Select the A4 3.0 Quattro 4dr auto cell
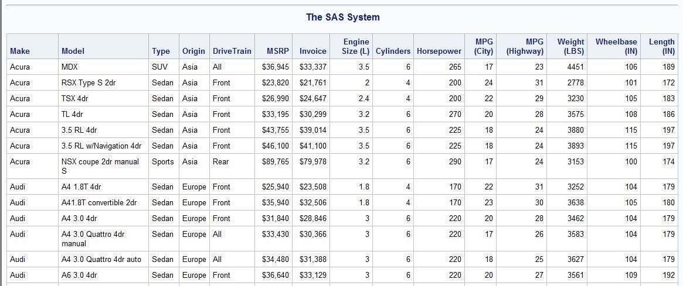The width and height of the screenshot is (683, 286). 104,260
